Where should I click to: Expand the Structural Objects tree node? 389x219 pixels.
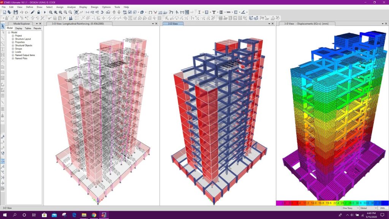tap(13, 46)
